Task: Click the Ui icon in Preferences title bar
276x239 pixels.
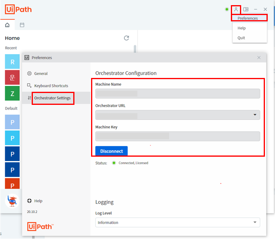Action: [x=27, y=58]
